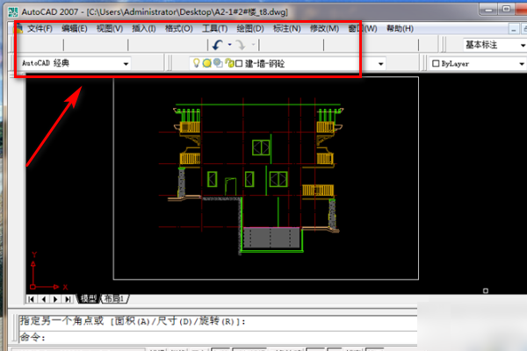Viewport: 527px width, 351px height.
Task: Minimize the drawing document window
Action: click(514, 30)
